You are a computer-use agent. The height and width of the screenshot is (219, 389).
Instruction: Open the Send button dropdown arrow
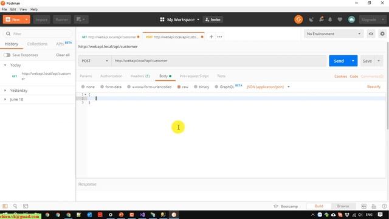353,61
